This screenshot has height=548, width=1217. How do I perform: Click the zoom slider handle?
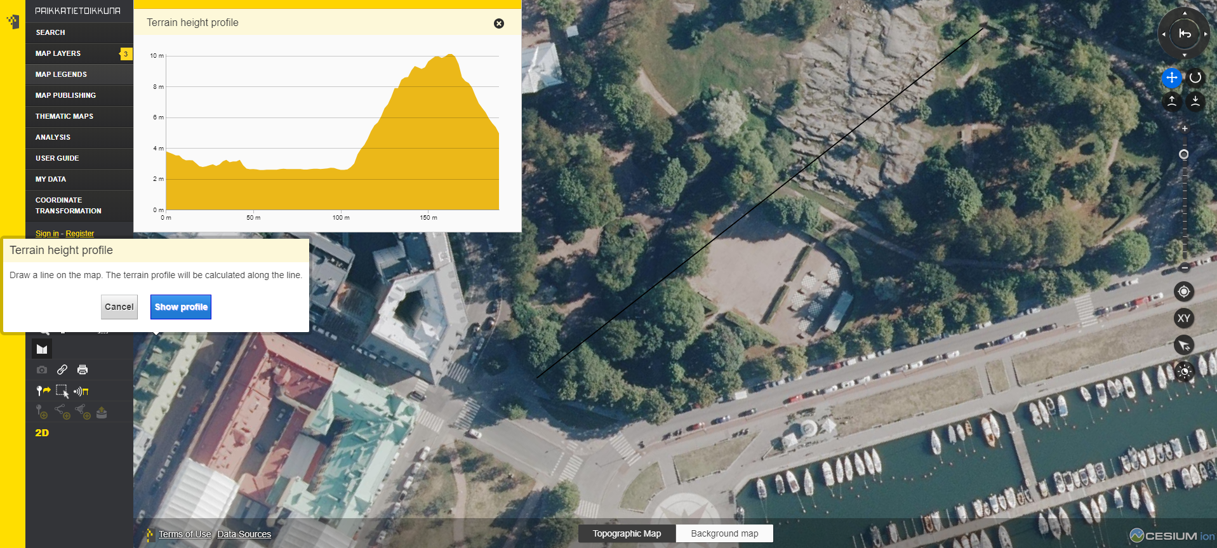point(1184,154)
